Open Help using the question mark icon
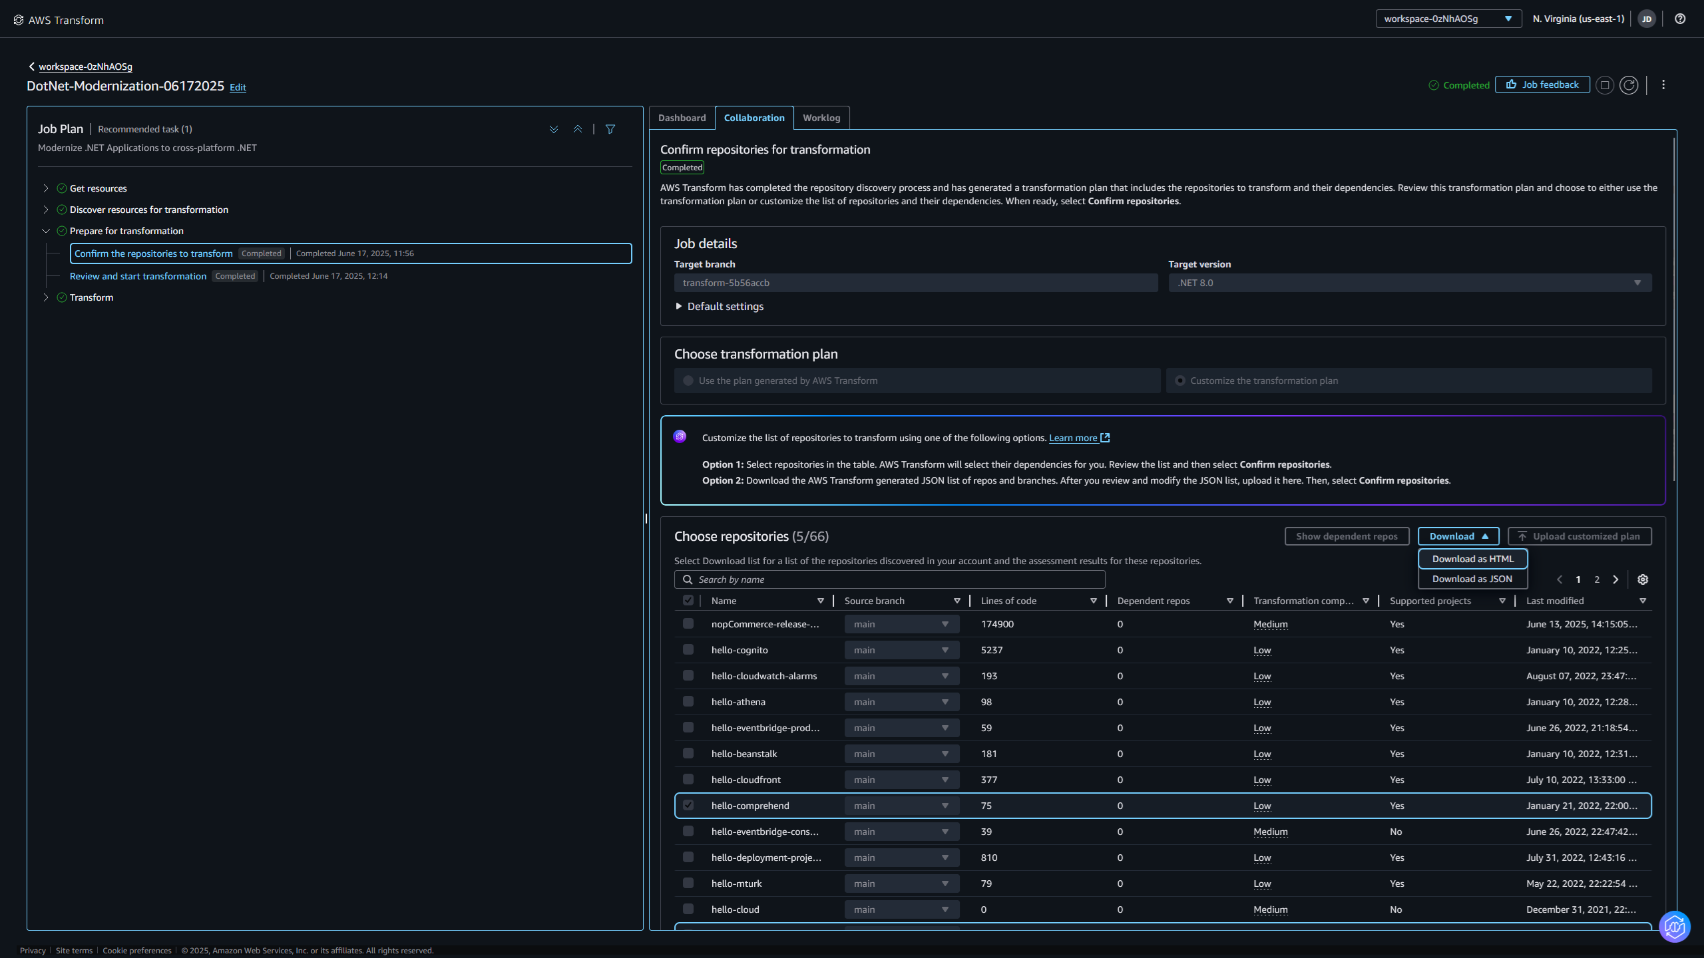The height and width of the screenshot is (958, 1704). point(1679,19)
